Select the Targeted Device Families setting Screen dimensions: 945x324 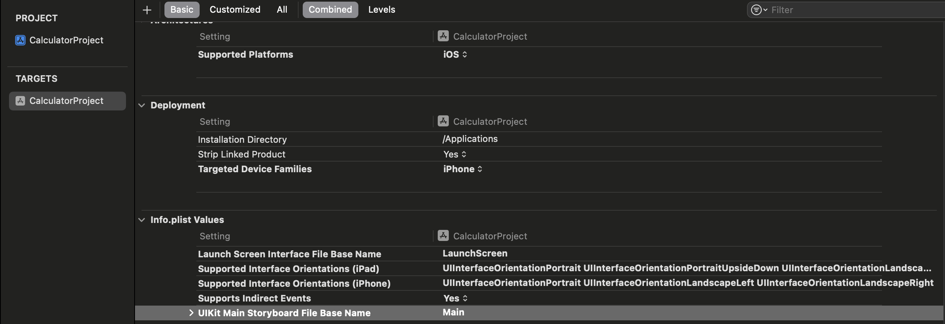(255, 169)
